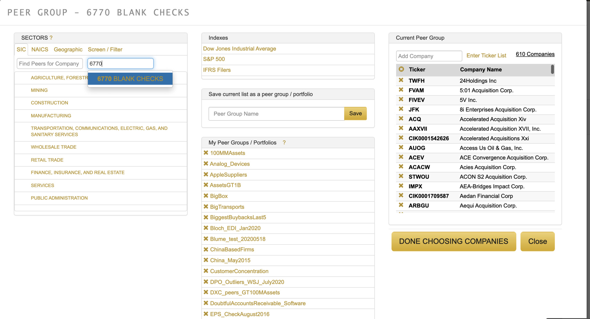Switch to the NAICS tab

tap(40, 49)
